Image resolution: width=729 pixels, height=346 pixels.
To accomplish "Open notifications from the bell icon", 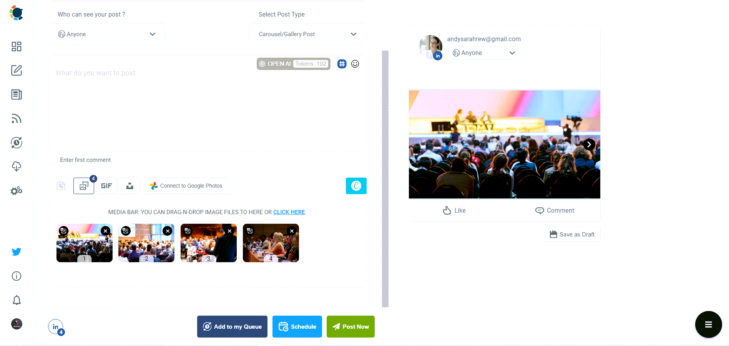I will 16,300.
